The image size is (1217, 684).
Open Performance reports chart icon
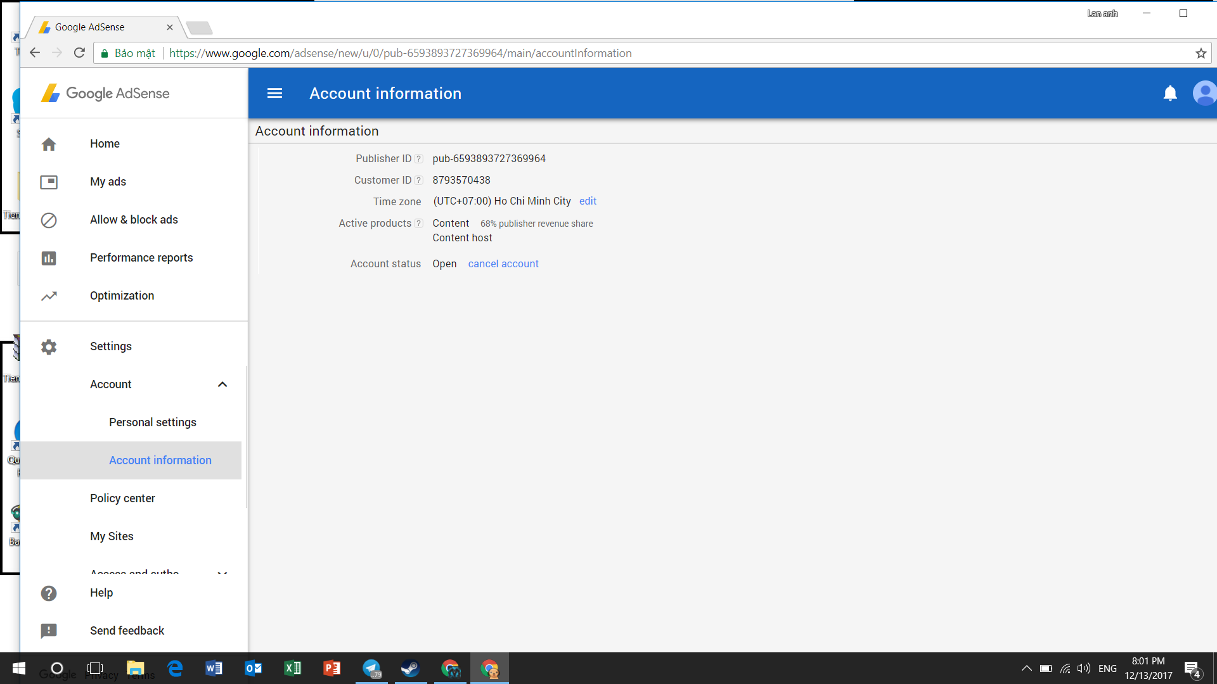(x=49, y=258)
